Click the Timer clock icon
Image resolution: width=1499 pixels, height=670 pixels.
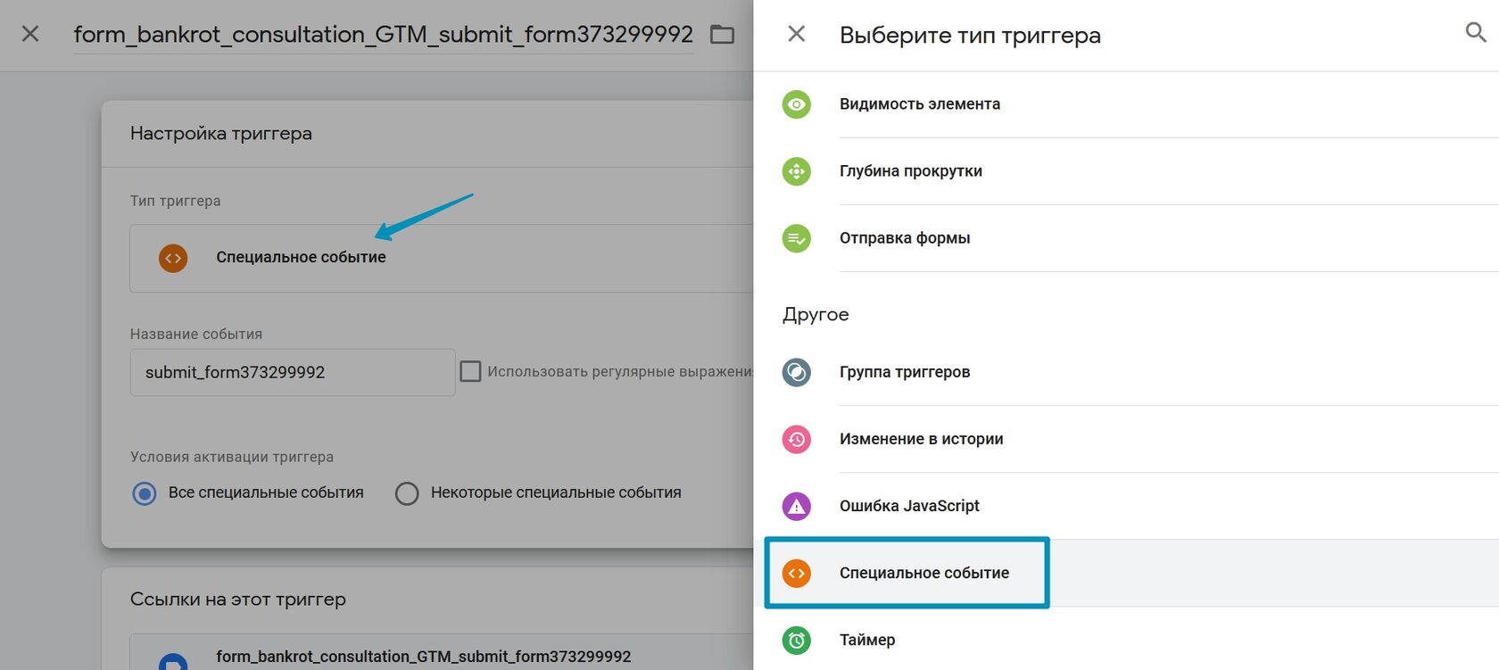pos(797,640)
